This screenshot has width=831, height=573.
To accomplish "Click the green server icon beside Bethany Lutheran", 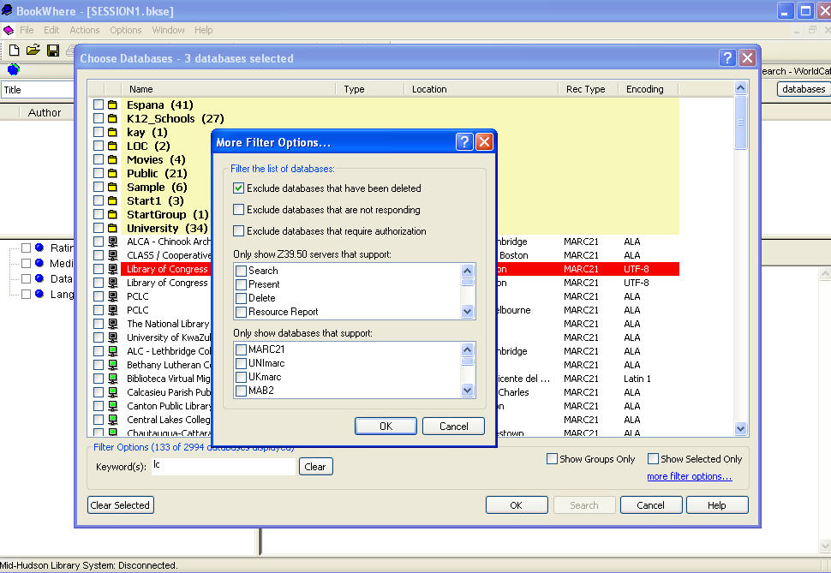I will [113, 365].
